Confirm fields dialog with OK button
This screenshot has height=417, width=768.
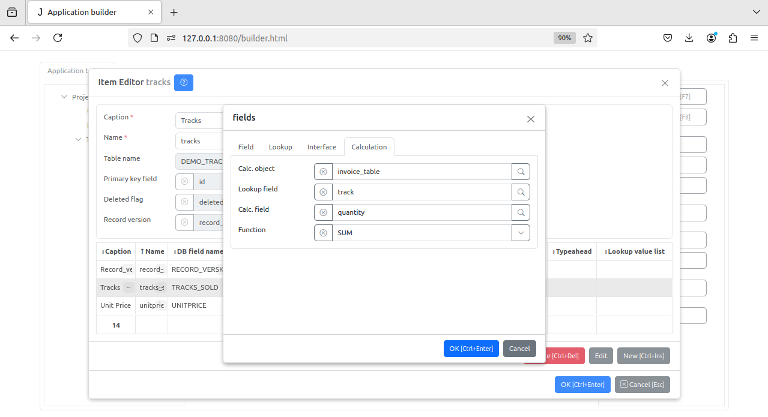pyautogui.click(x=471, y=349)
